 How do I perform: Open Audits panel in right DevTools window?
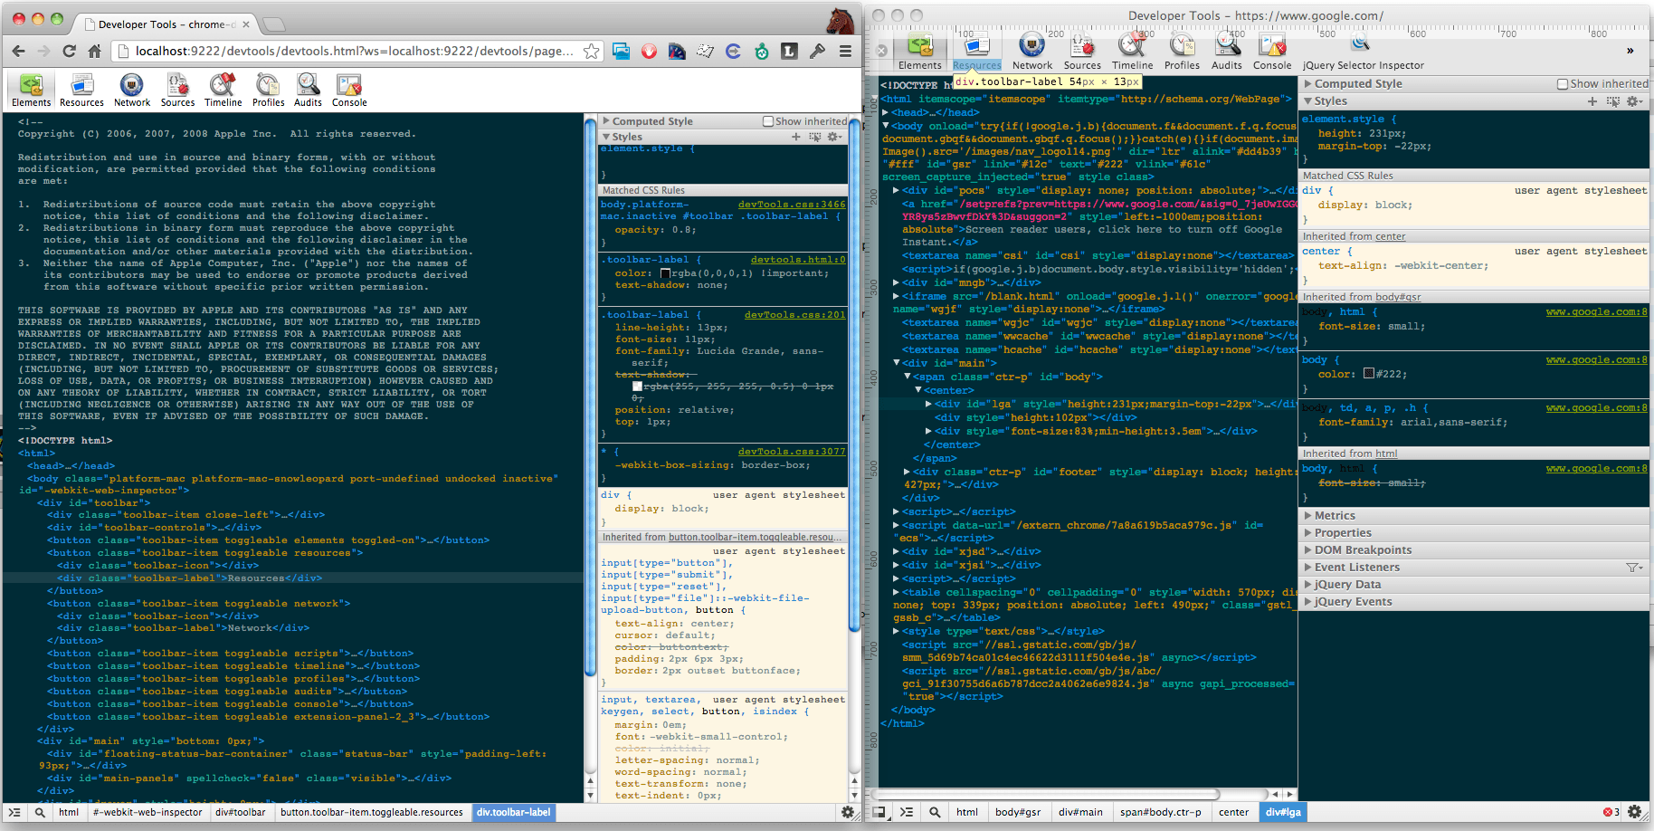[1227, 53]
